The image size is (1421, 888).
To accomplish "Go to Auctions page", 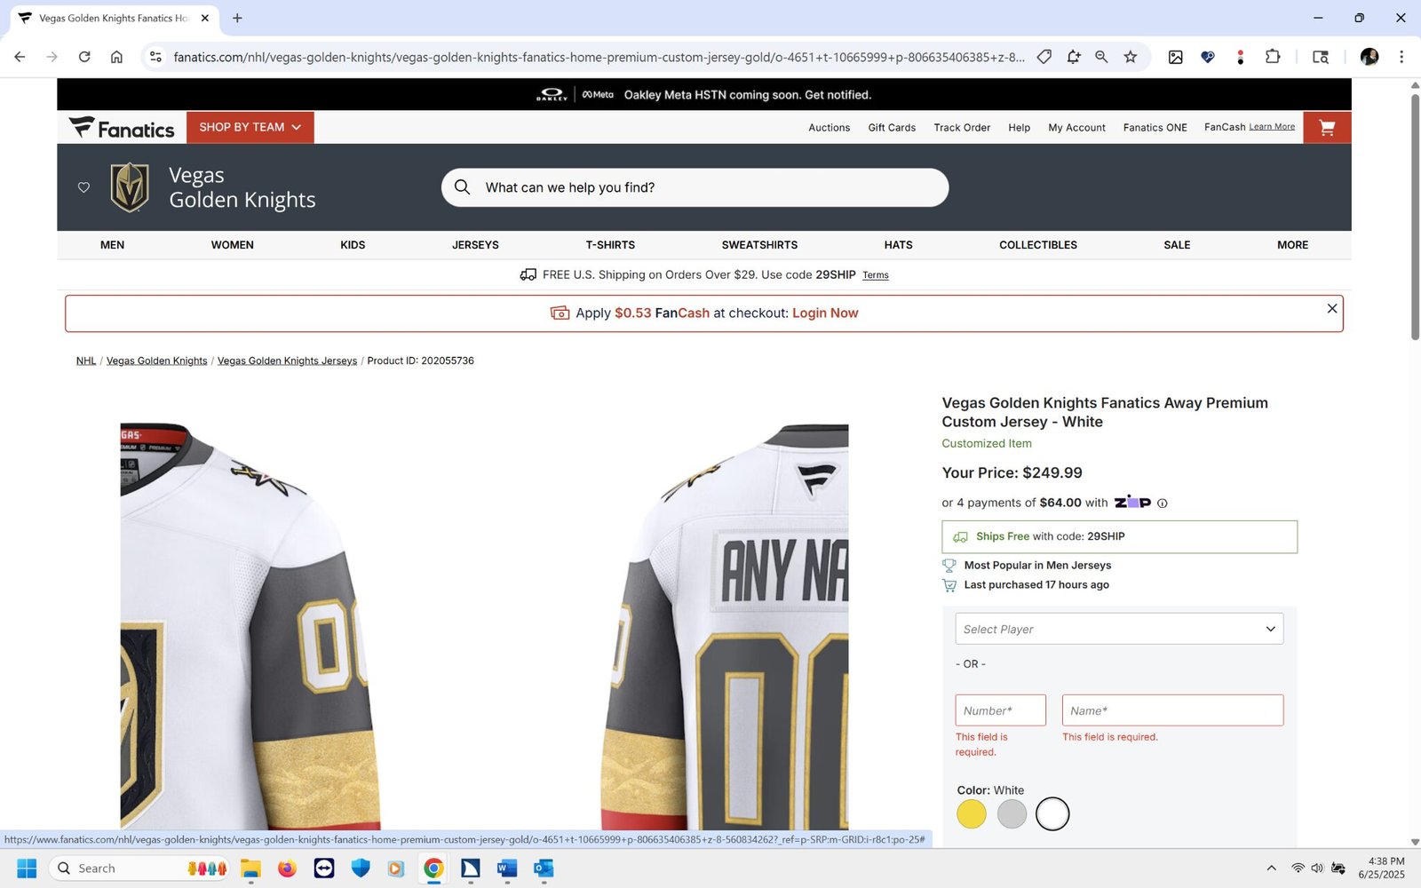I will pos(829,128).
